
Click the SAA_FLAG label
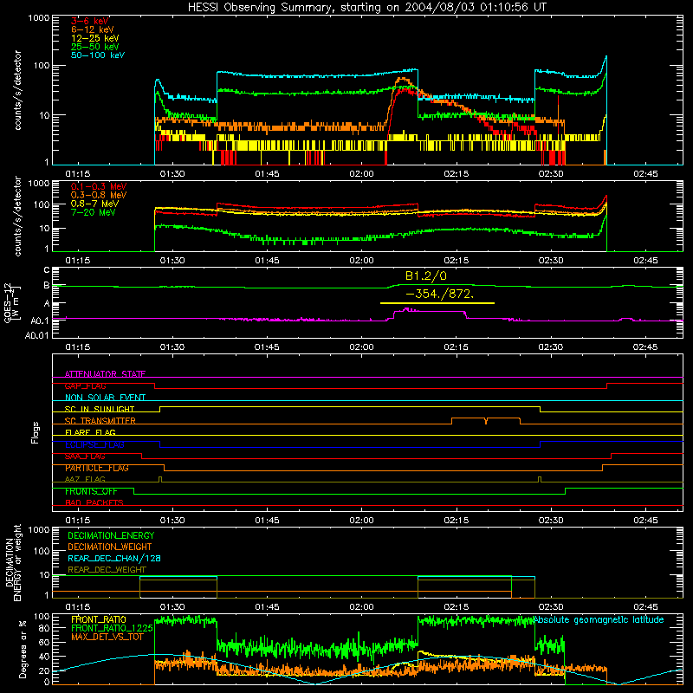[85, 457]
